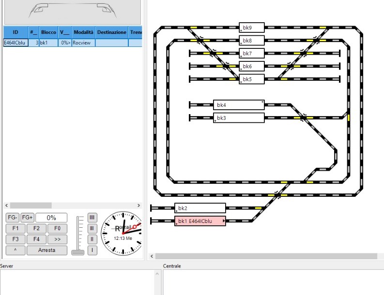Click the Rocrail analog clock
Screen dimensions: 384x295
(x=121, y=233)
